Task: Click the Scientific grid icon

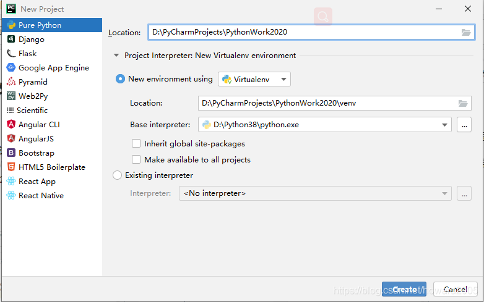Action: [x=10, y=110]
